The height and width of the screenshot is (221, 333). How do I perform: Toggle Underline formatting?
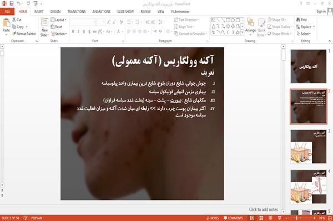[x=84, y=32]
